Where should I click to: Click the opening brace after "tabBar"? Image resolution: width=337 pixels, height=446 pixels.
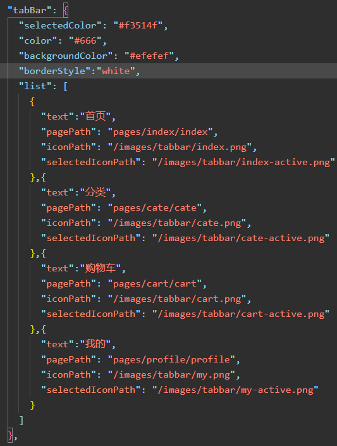point(66,11)
